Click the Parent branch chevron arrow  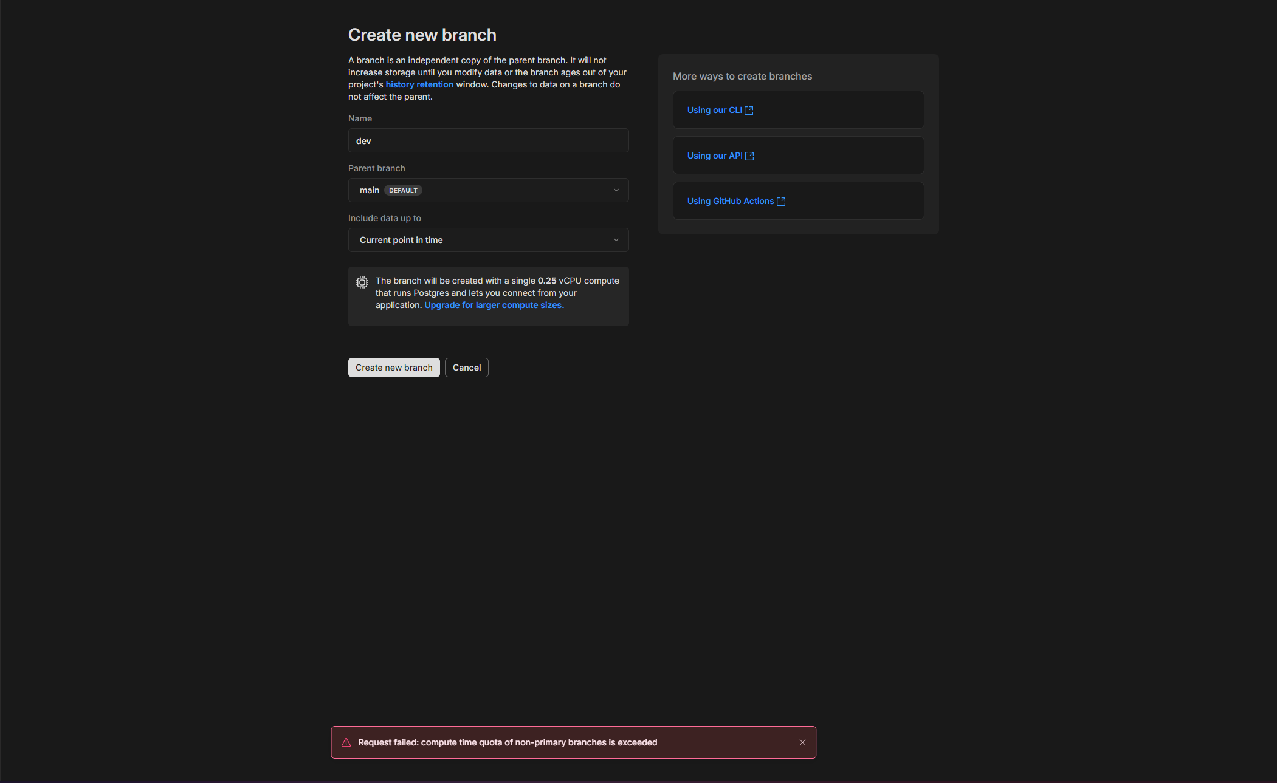(616, 190)
